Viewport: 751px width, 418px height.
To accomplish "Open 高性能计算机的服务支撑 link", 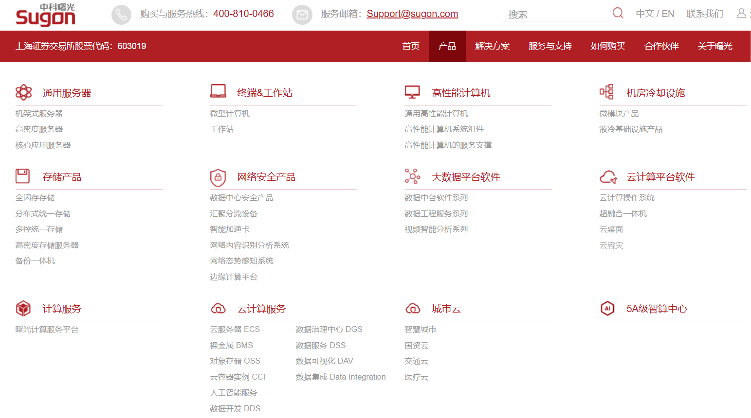I will point(448,145).
